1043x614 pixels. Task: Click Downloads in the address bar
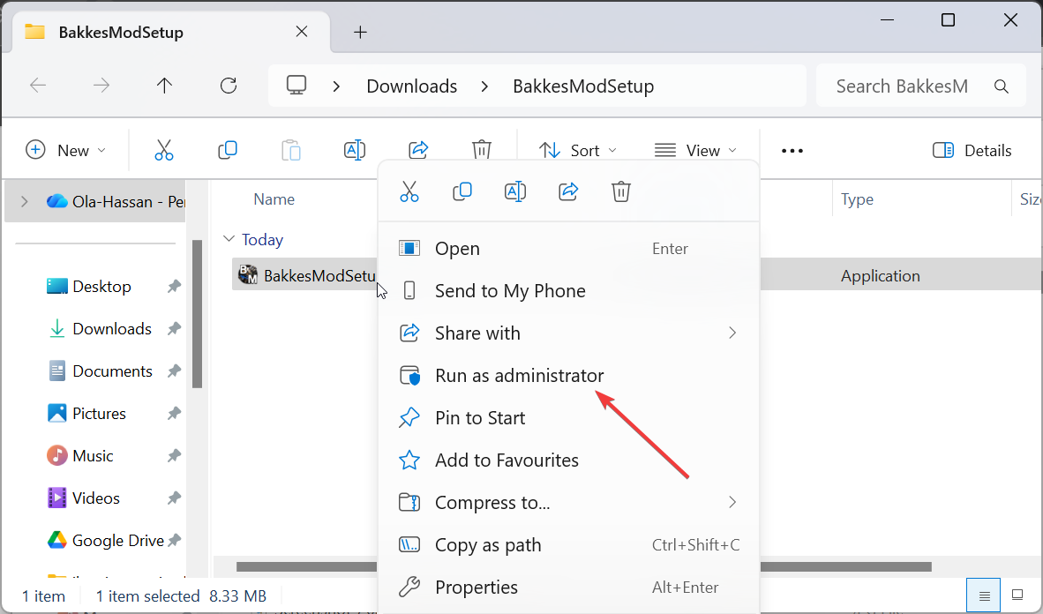[x=412, y=86]
